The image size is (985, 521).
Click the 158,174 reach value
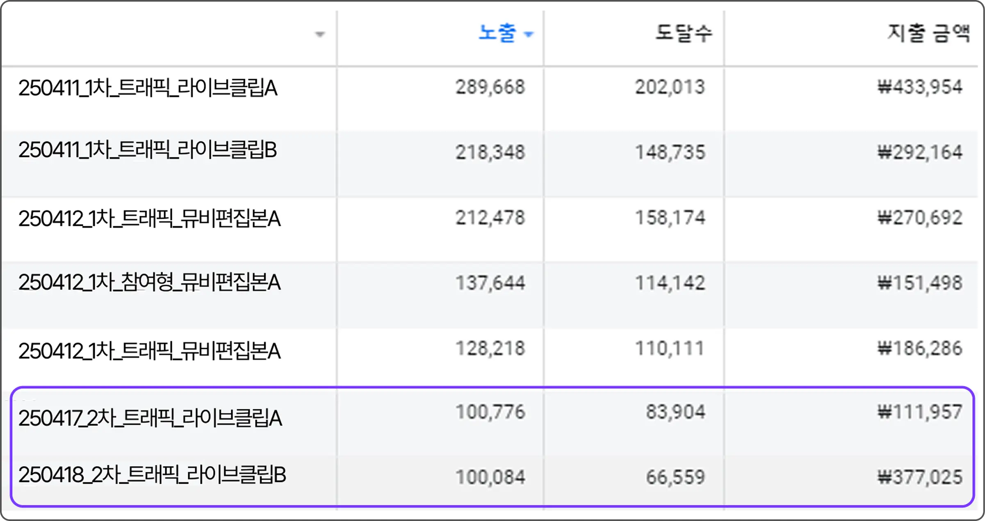pyautogui.click(x=670, y=217)
